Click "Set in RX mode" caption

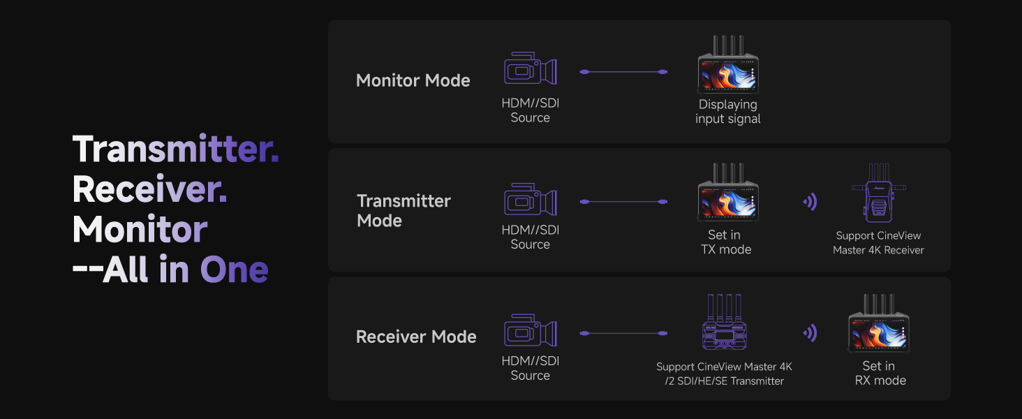click(x=880, y=373)
